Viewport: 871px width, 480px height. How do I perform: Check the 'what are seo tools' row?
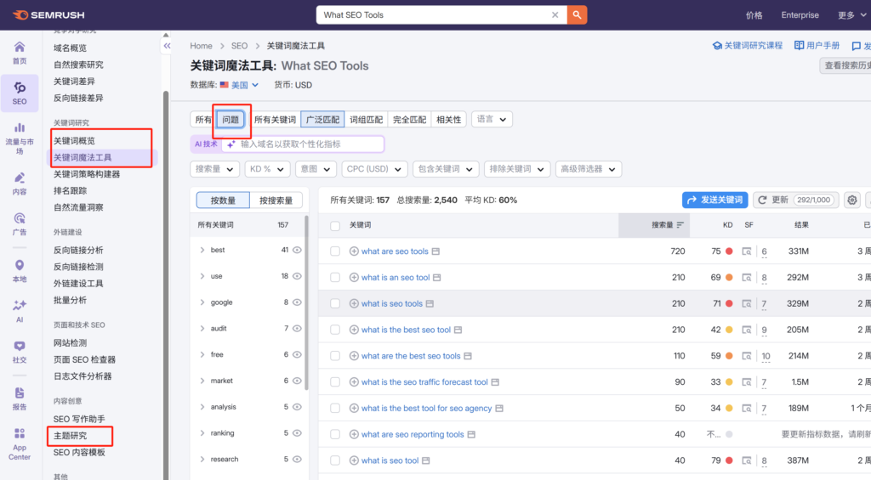[335, 251]
